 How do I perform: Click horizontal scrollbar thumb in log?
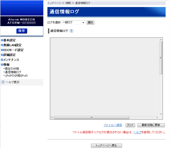point(92,117)
